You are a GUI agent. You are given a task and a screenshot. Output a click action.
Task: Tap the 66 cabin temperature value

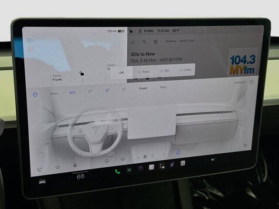click(80, 176)
